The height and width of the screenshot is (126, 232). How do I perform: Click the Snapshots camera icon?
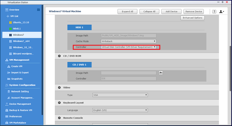(x=9, y=79)
